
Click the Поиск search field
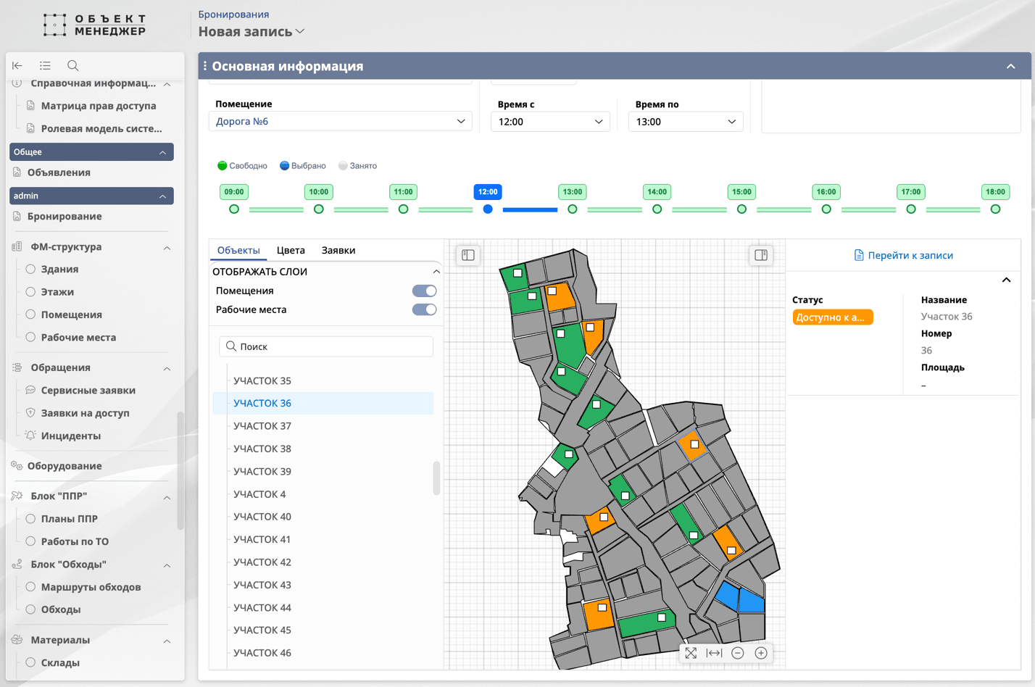pyautogui.click(x=326, y=346)
